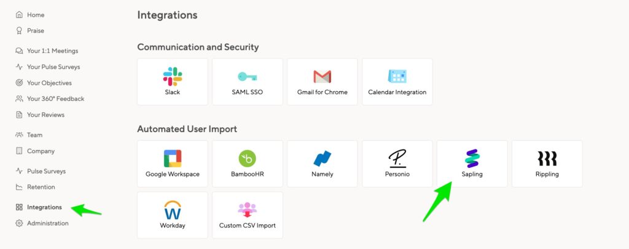Select the Personio integration
Screen dimensions: 629x249
(397, 164)
